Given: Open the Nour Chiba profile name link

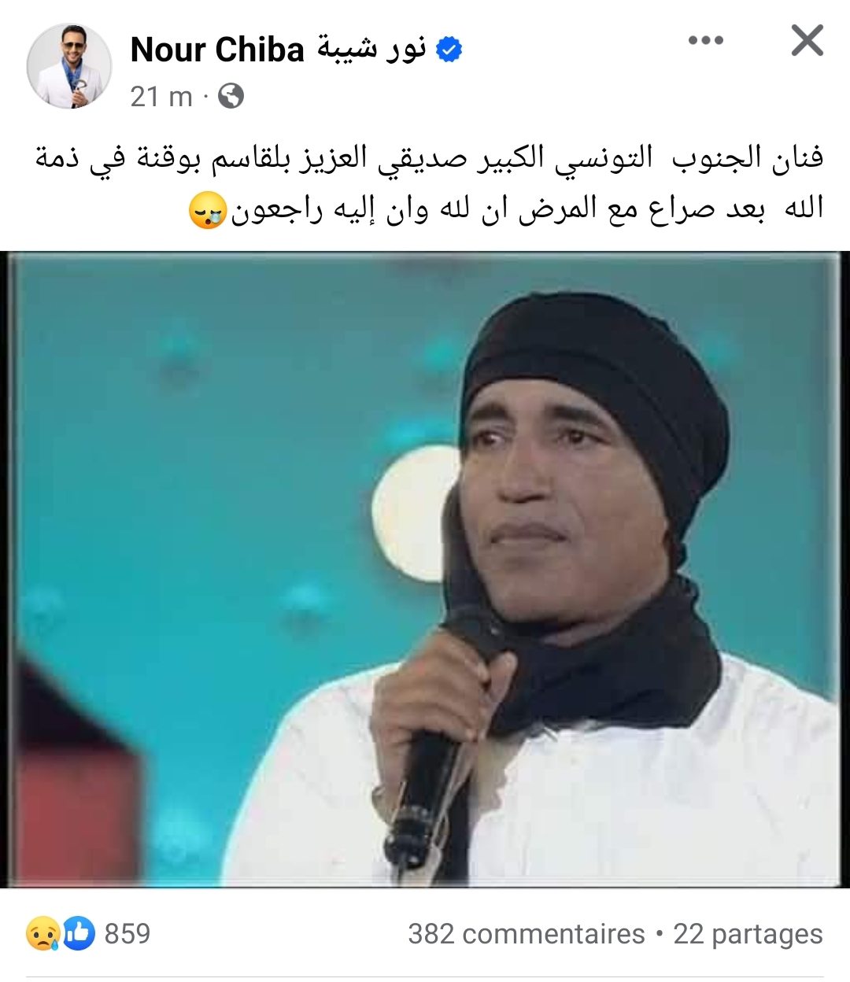Looking at the screenshot, I should point(217,51).
